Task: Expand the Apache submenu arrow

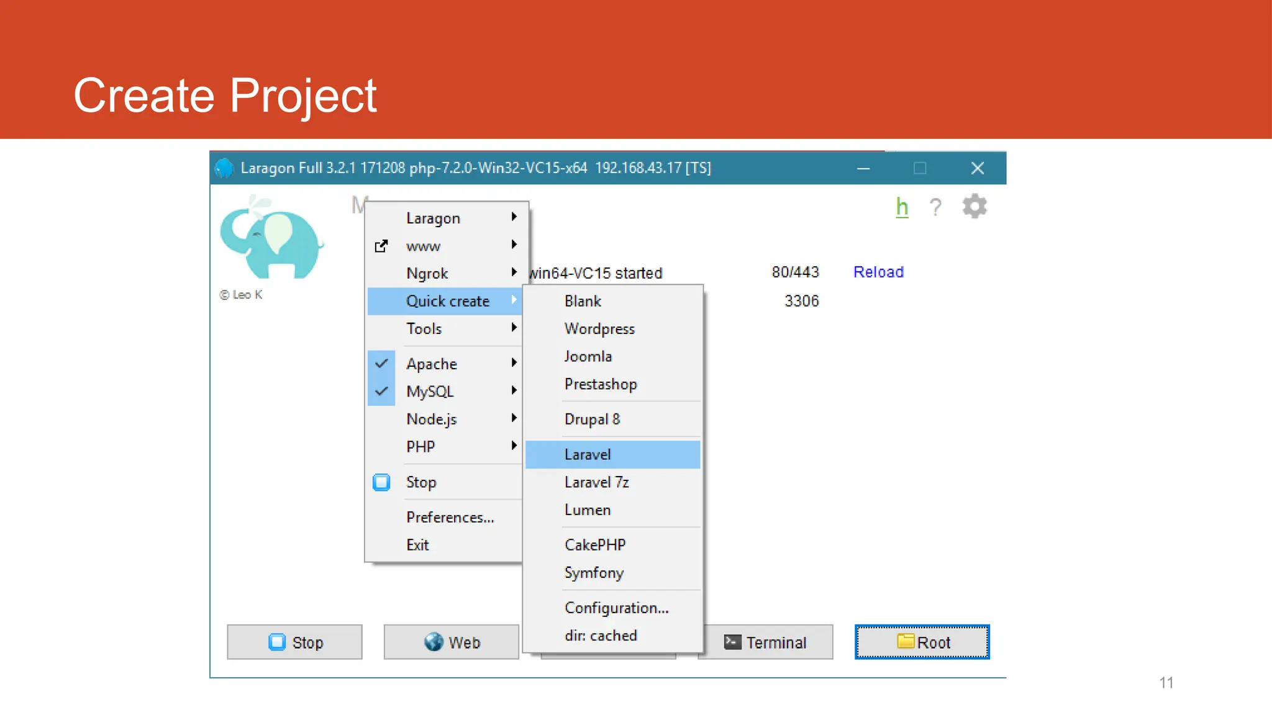Action: tap(514, 362)
